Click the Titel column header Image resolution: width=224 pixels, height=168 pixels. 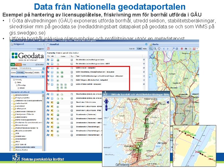78,56
